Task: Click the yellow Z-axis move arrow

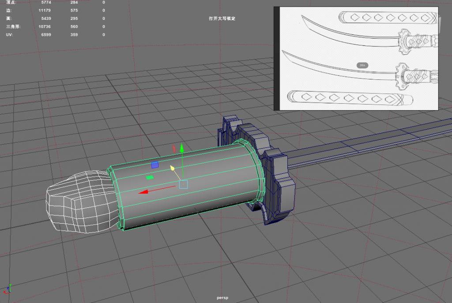Action: [172, 168]
